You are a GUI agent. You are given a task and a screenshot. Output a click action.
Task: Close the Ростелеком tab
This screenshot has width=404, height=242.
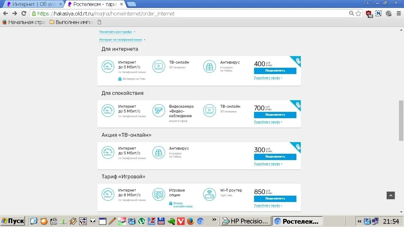(x=121, y=4)
